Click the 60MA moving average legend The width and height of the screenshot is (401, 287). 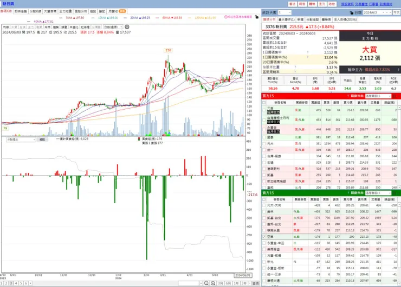coord(172,18)
